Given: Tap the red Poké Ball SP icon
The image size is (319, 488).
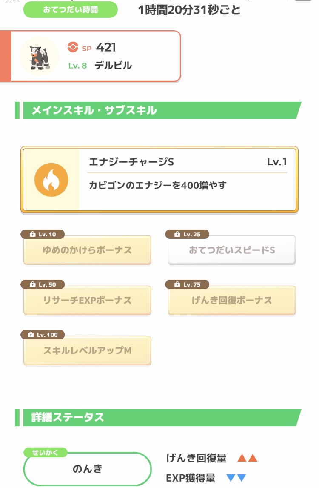Looking at the screenshot, I should pyautogui.click(x=73, y=47).
